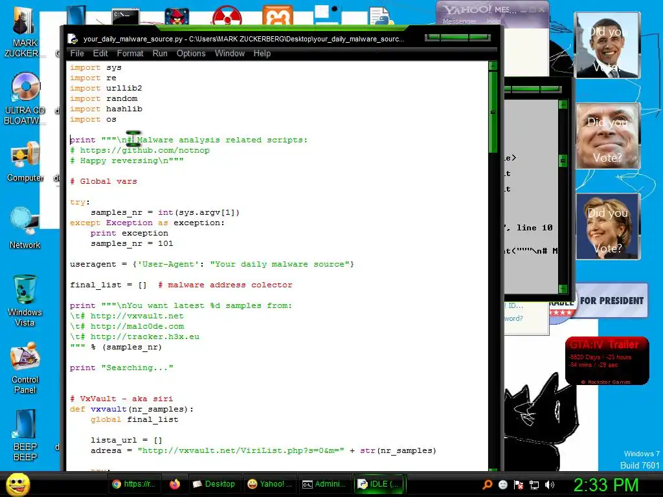Screen dimensions: 663x497
Task: Click the smiley face Start button
Action: pos(17,484)
